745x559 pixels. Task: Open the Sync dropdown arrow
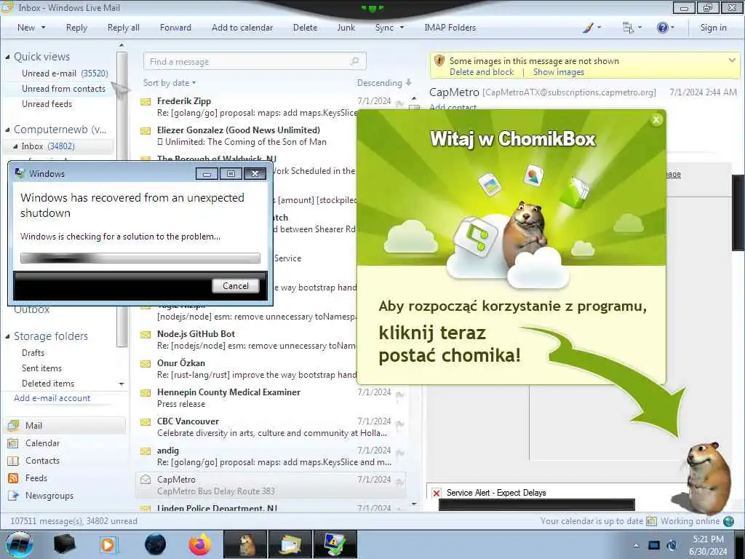(402, 28)
